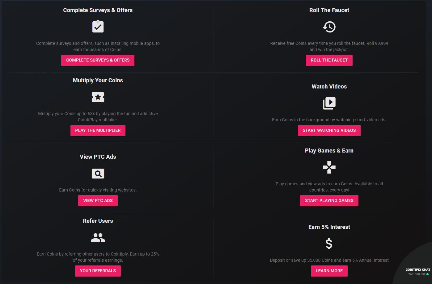Click Learn More about interest

tap(329, 271)
